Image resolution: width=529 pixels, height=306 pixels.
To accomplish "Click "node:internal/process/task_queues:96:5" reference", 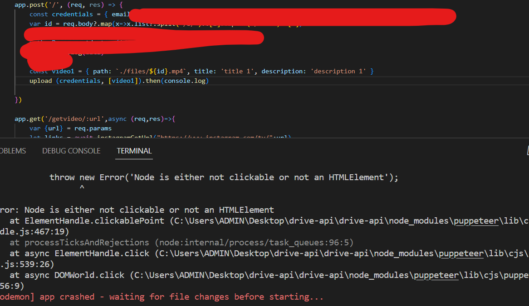I will tap(254, 242).
